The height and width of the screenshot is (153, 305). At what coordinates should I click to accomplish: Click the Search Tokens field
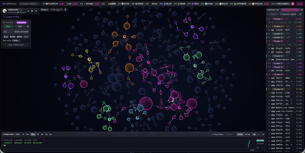[29, 4]
